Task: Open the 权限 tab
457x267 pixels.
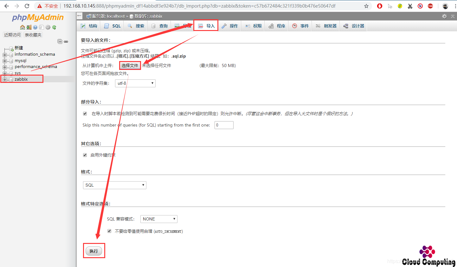Action: coord(253,26)
